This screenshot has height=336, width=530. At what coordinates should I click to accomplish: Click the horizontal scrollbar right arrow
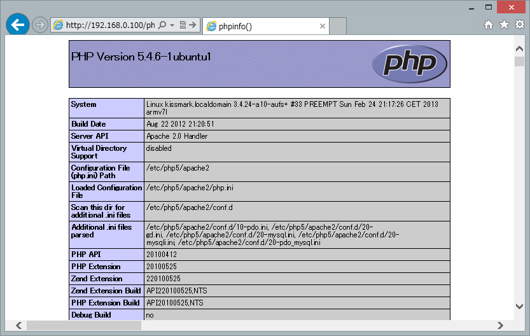click(500, 325)
